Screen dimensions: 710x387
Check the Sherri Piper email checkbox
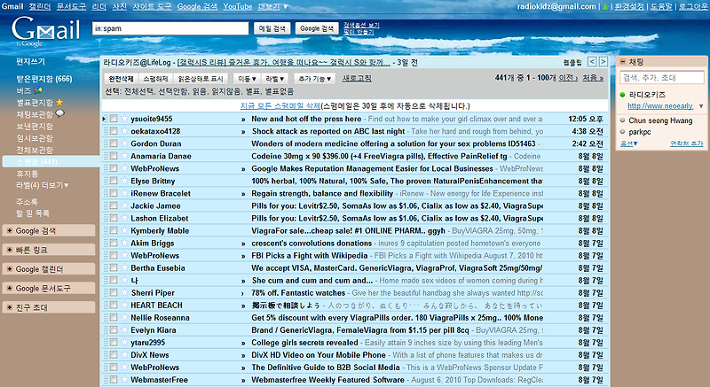point(114,292)
